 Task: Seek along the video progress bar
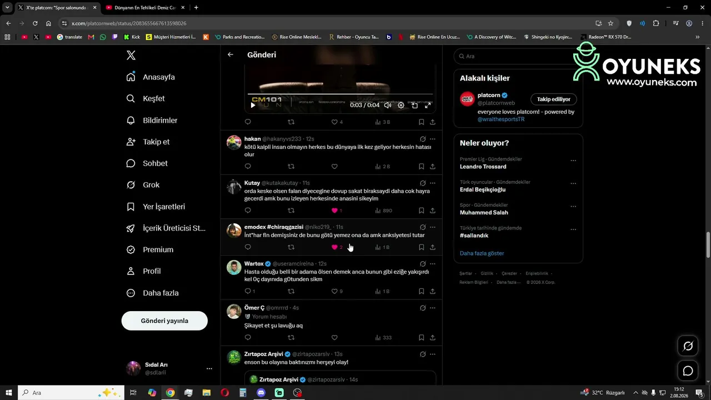340,94
